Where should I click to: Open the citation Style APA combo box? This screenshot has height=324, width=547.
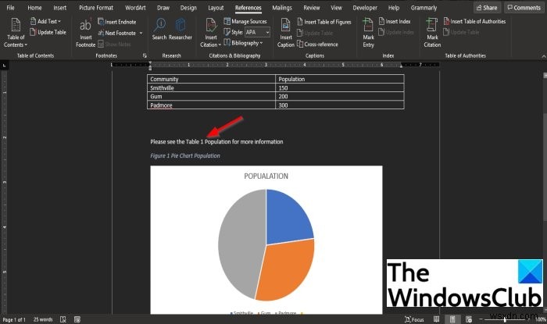click(257, 33)
